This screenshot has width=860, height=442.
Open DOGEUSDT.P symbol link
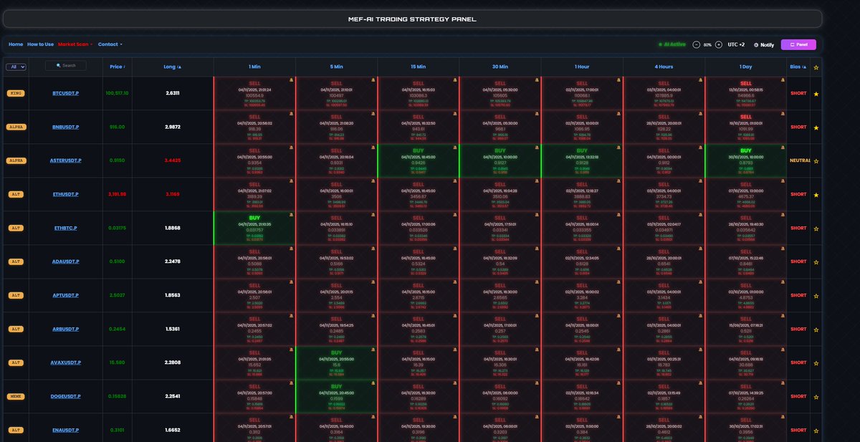[x=65, y=396]
